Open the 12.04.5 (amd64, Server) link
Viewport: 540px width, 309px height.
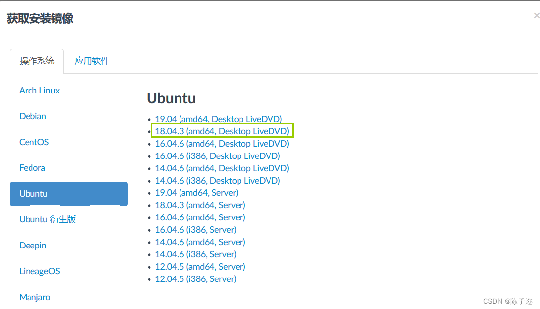click(x=200, y=267)
